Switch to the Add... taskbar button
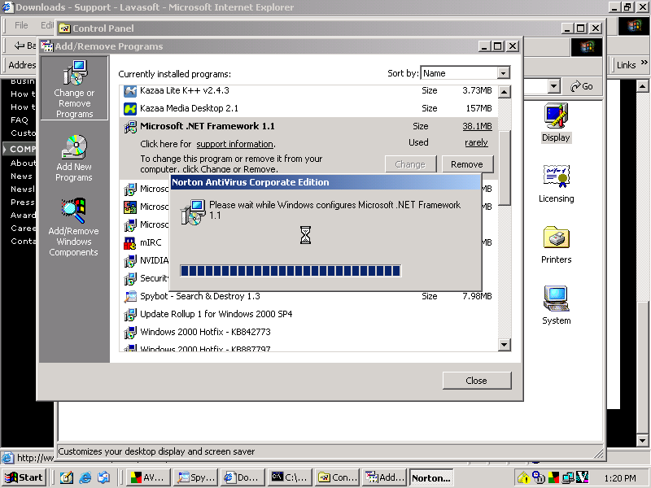Image resolution: width=651 pixels, height=488 pixels. (384, 477)
